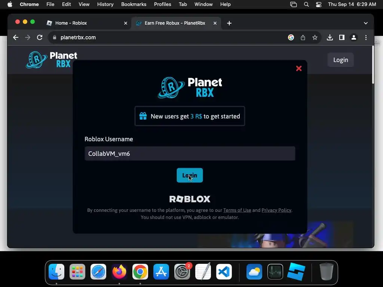Click the screen mirroring menu bar icon
This screenshot has height=287, width=383.
coord(293,4)
